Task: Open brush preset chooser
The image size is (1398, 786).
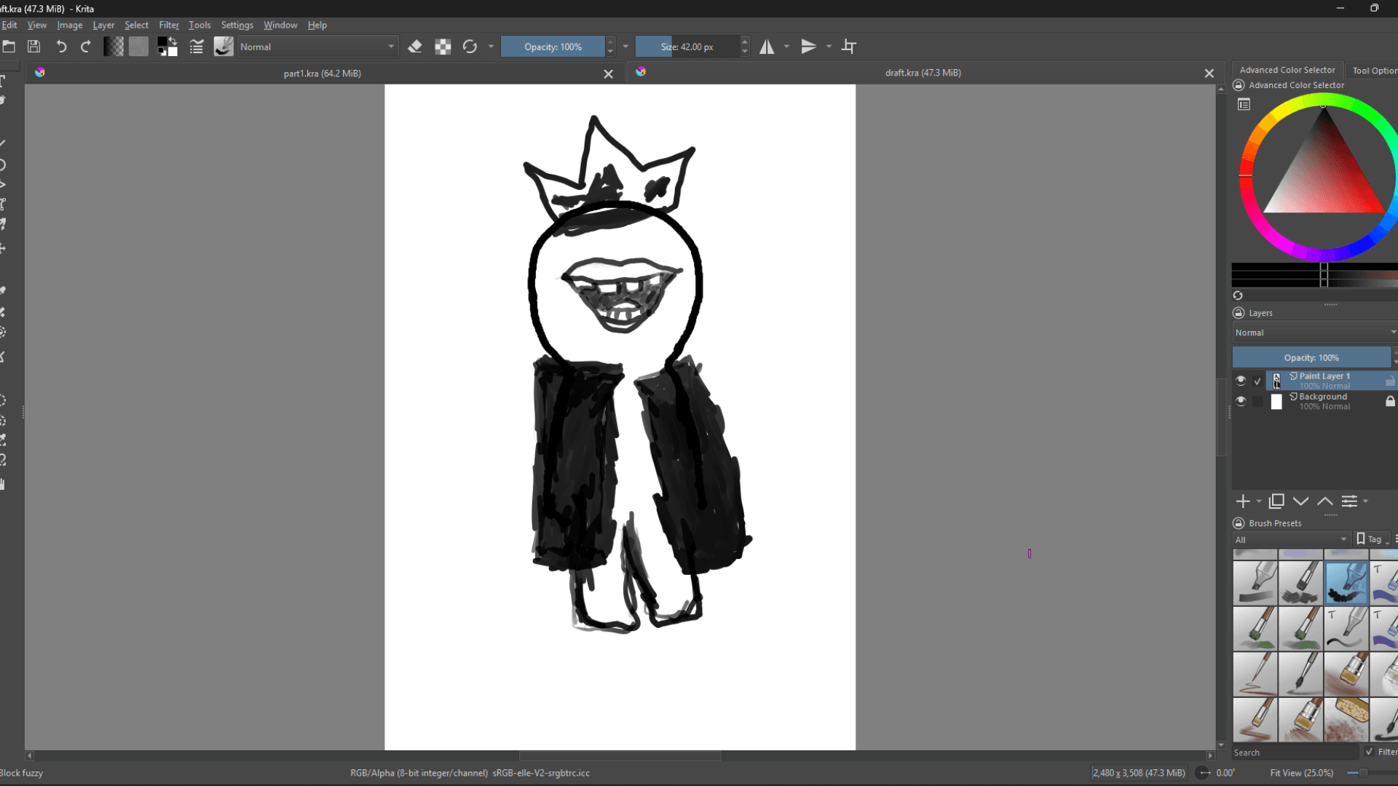Action: click(x=224, y=47)
